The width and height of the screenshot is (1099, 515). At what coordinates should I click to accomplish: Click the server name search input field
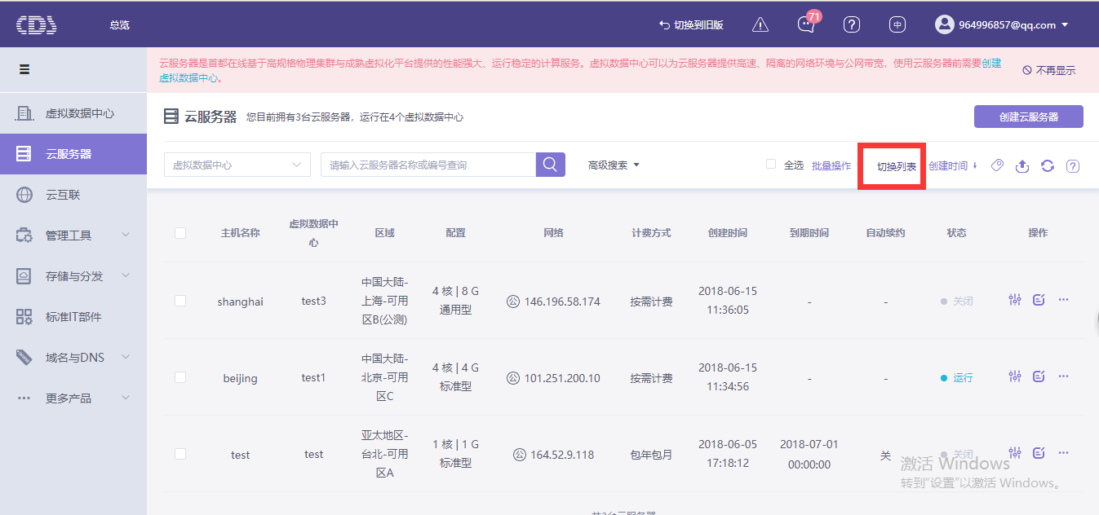coord(428,165)
